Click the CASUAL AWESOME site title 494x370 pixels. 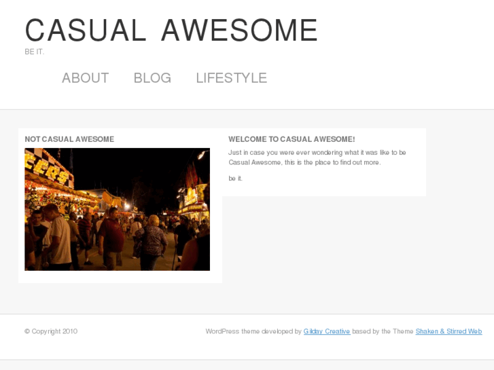coord(171,31)
